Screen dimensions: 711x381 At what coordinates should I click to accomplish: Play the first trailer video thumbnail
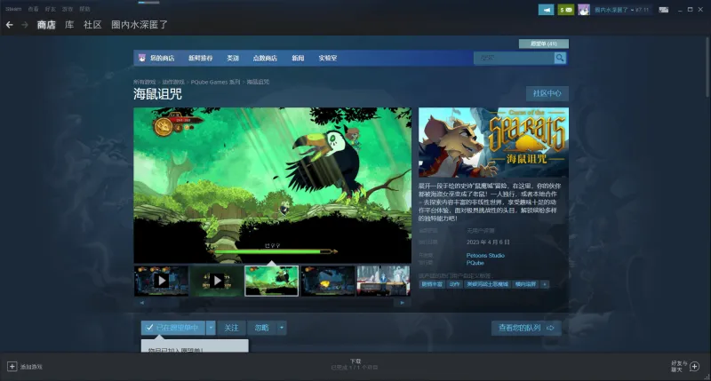coord(162,281)
